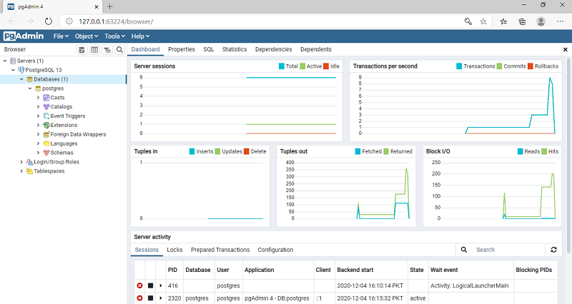Click Commits legend swatch in Transactions chart

point(499,66)
